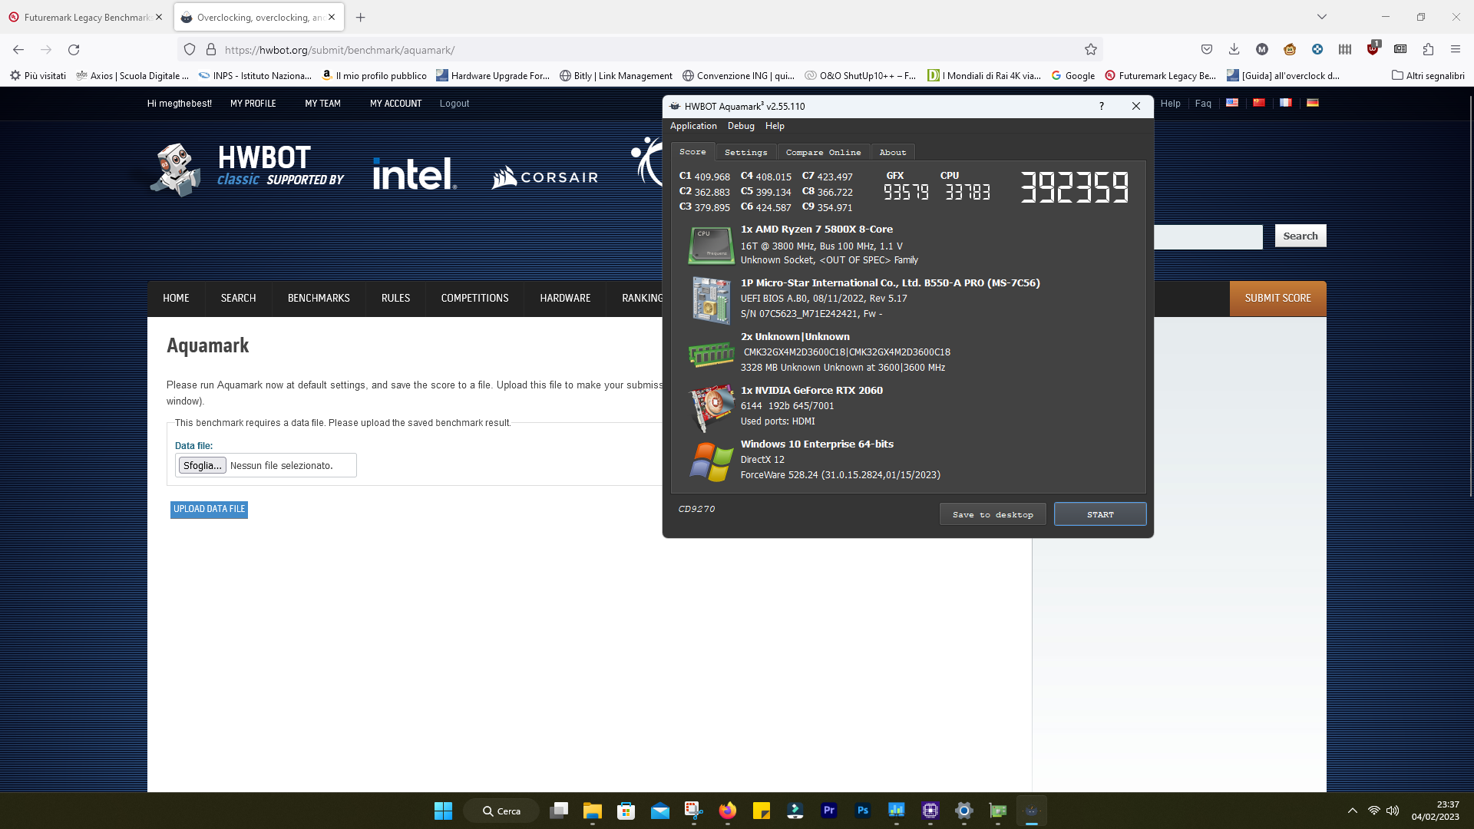Switch site language to US English flag
Viewport: 1474px width, 829px height.
tap(1232, 103)
